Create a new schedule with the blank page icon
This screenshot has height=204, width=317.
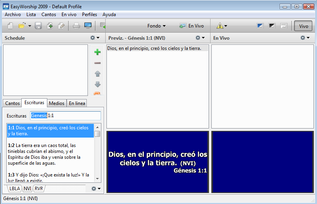click(10, 26)
